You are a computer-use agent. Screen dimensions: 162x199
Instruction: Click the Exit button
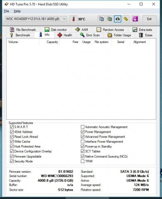pyautogui.click(x=150, y=19)
